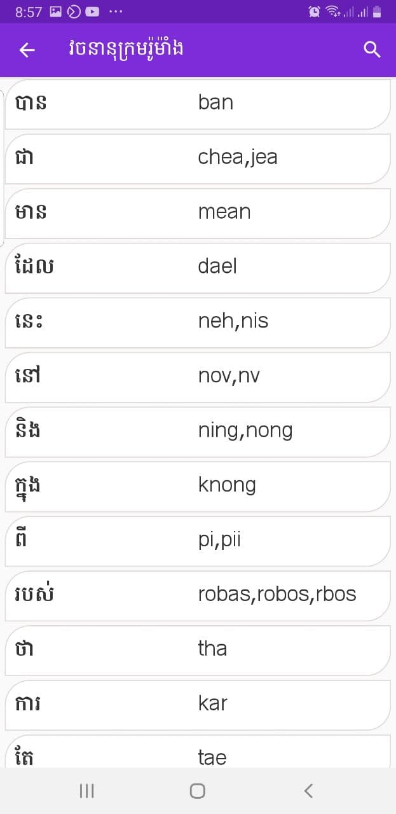Select the "mean" entry
This screenshot has height=814, width=396.
(x=198, y=213)
